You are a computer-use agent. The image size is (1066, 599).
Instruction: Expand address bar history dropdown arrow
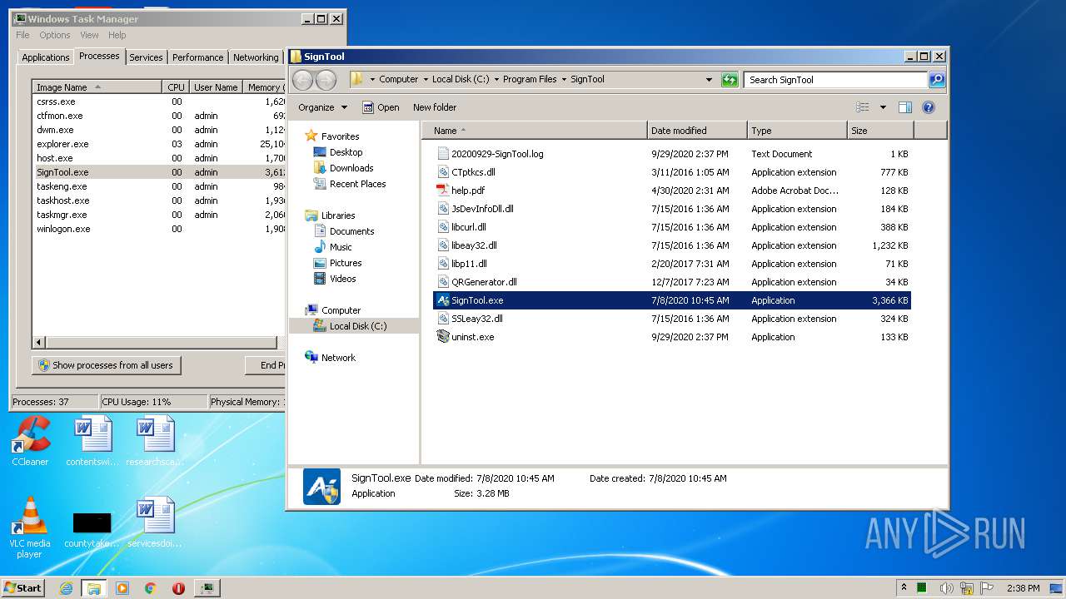709,80
